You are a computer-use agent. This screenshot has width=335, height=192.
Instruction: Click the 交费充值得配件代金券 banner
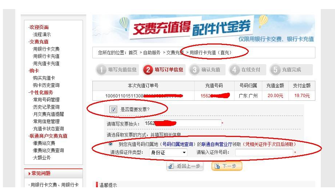(x=204, y=29)
